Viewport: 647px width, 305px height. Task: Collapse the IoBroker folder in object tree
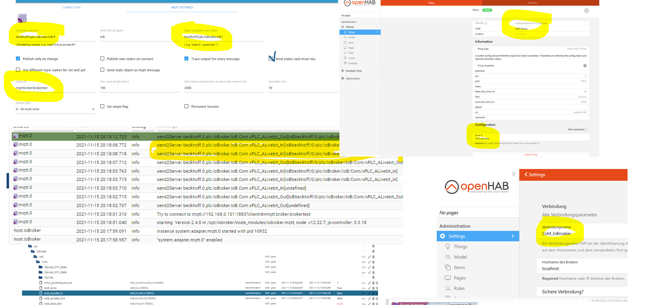[33, 251]
